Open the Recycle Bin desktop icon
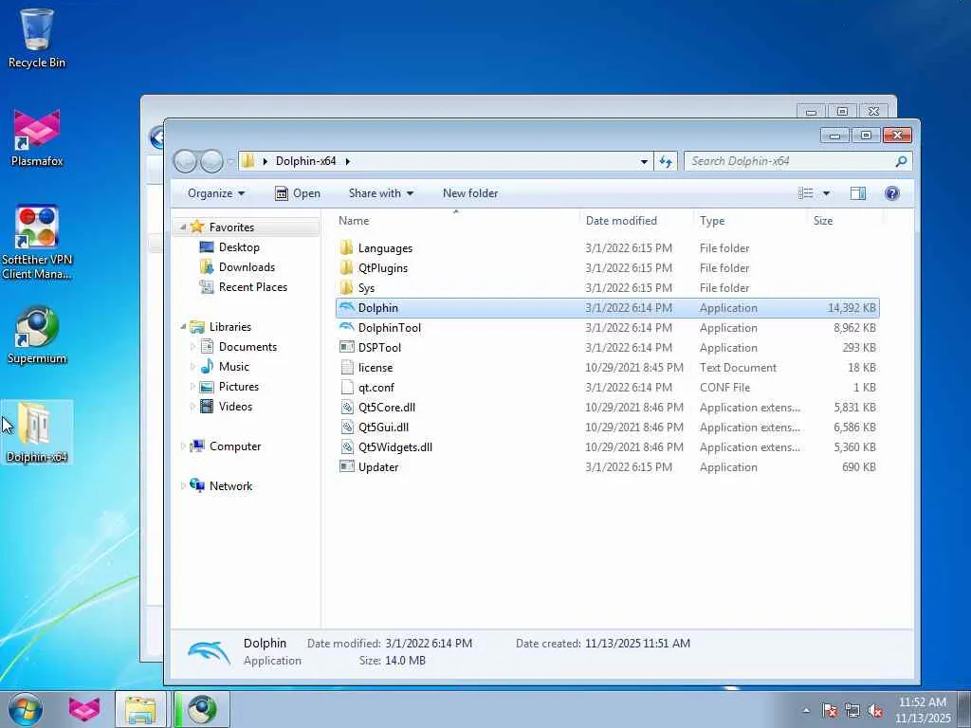Screen dimensions: 971x728 (37, 38)
